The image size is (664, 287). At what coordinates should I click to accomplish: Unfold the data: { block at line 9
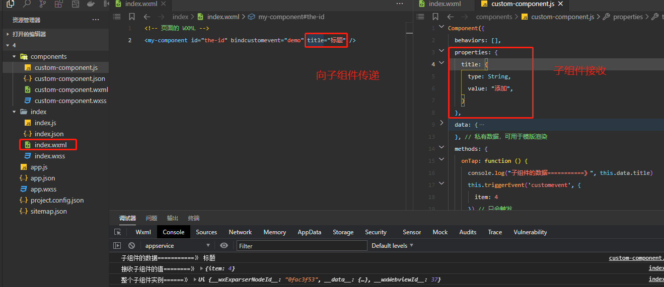click(441, 123)
